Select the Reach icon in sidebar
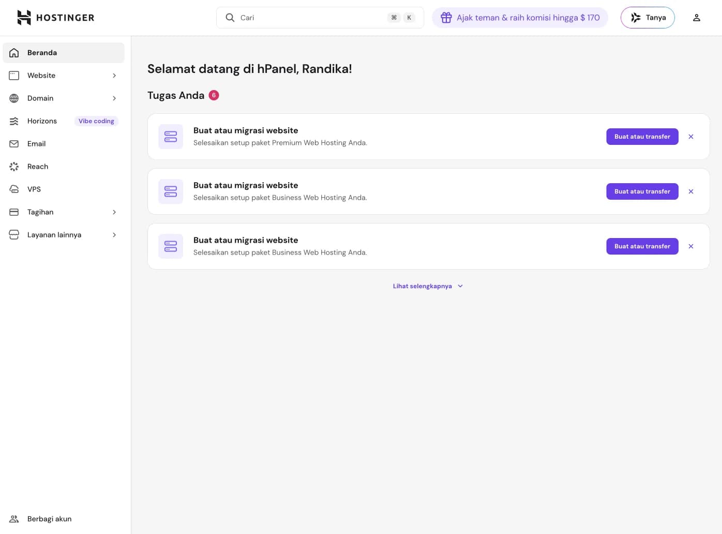722x534 pixels. (x=14, y=167)
